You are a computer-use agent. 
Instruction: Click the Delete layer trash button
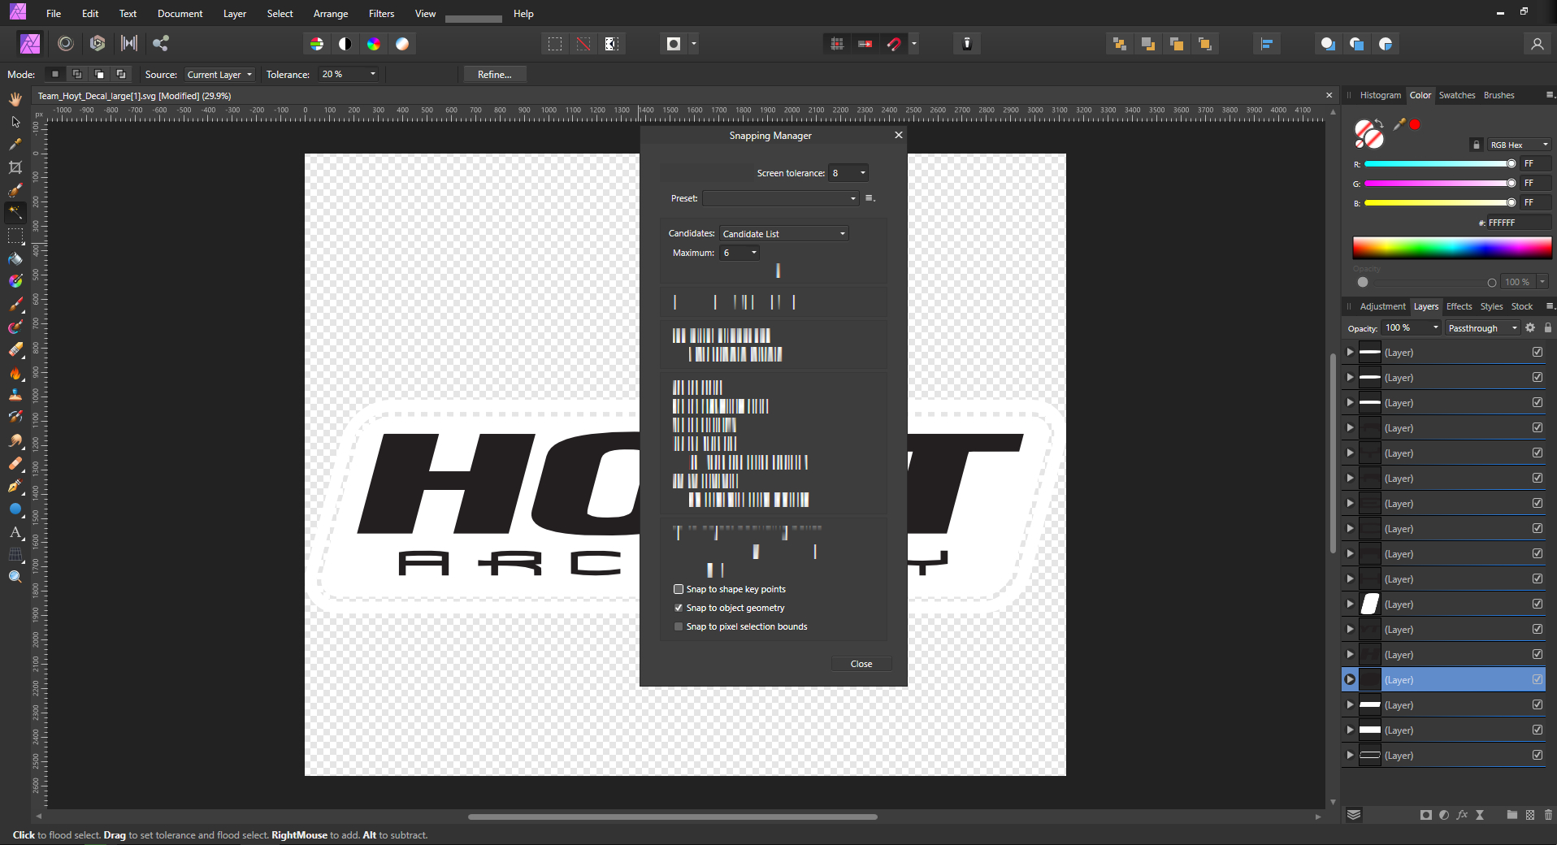[x=1548, y=815]
